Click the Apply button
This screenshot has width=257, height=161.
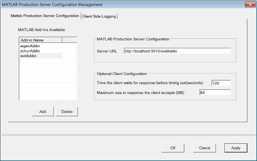(x=236, y=148)
